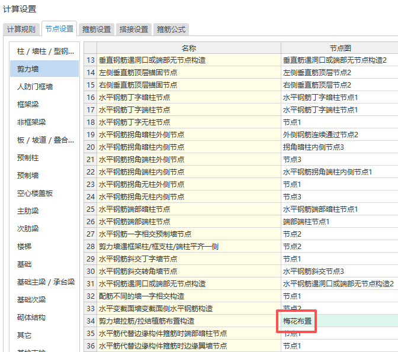Select row 30 水平钢筋斜交转角墙节点
This screenshot has height=352, width=398.
tap(189, 272)
